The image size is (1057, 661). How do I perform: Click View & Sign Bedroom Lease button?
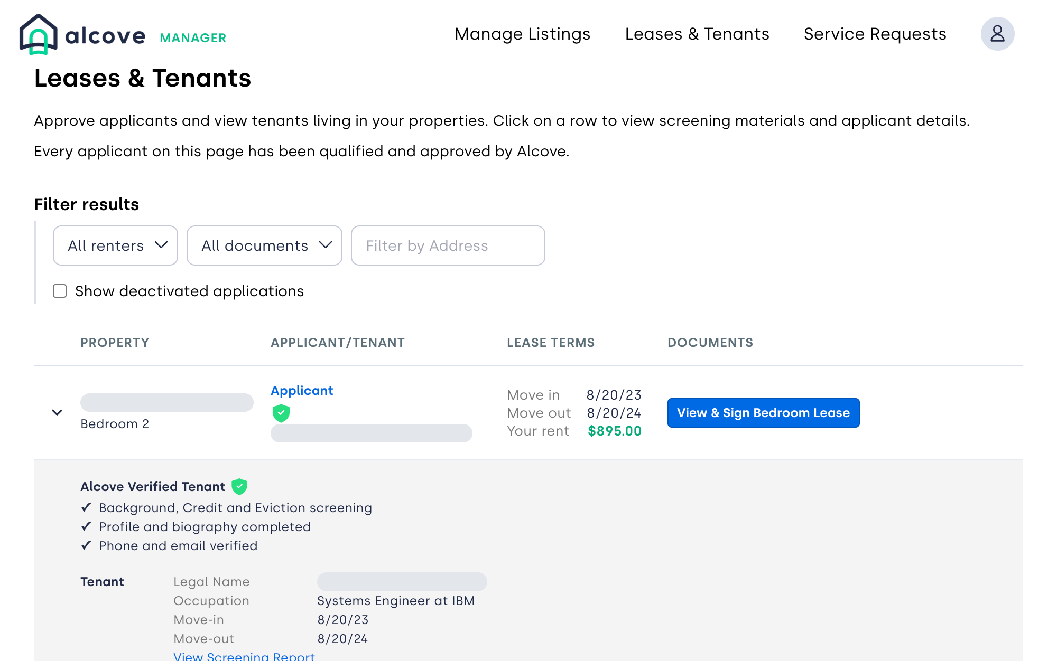(763, 413)
